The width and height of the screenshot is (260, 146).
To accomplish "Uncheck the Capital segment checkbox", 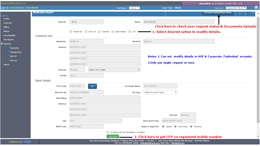I will pyautogui.click(x=163, y=127).
